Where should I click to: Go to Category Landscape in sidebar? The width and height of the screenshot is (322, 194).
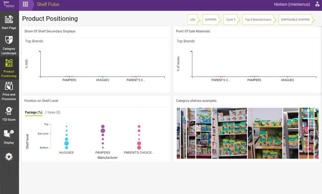9,45
